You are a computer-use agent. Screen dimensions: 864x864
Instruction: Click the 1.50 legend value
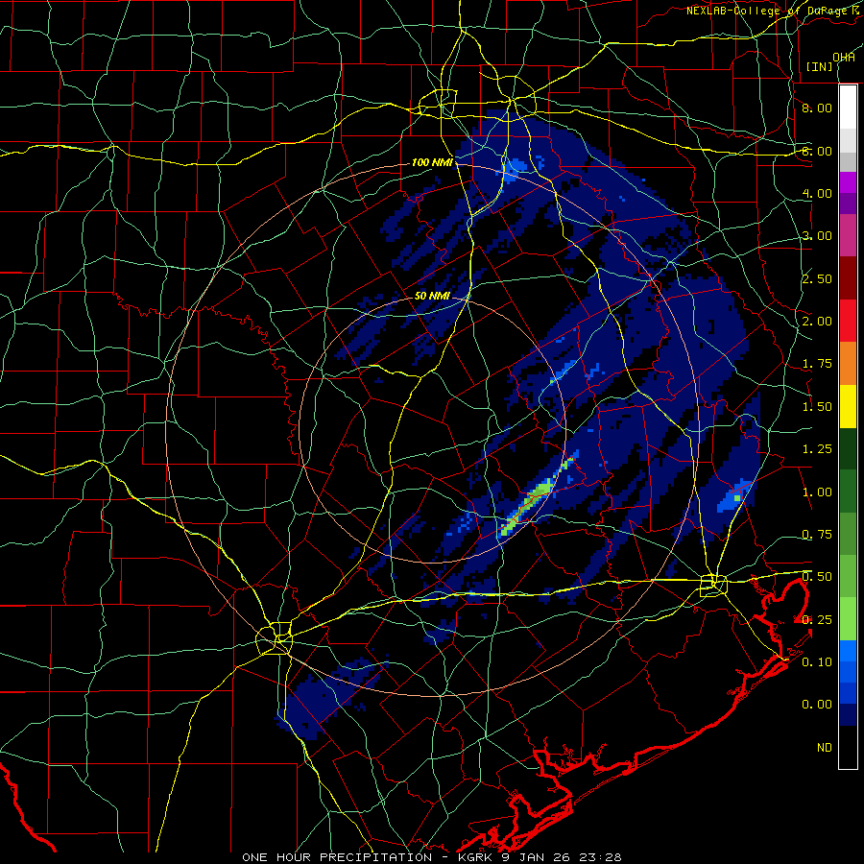click(817, 407)
